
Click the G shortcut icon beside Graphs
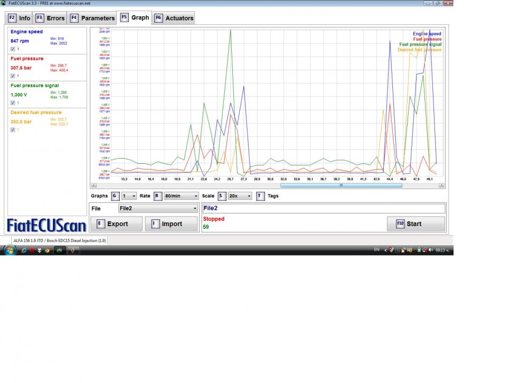point(115,196)
